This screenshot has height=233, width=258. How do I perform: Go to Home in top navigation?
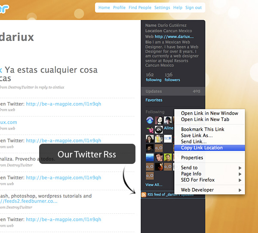click(x=104, y=8)
